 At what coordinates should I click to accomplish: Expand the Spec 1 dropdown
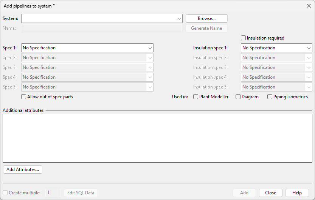click(150, 48)
